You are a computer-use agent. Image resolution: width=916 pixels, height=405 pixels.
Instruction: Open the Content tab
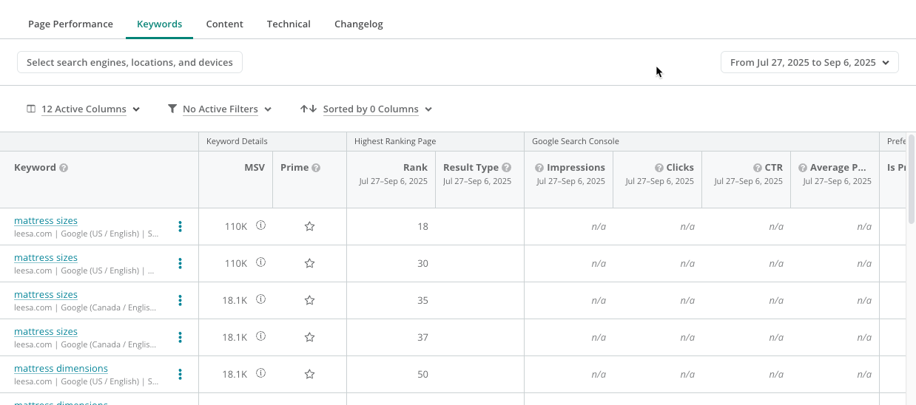click(224, 24)
